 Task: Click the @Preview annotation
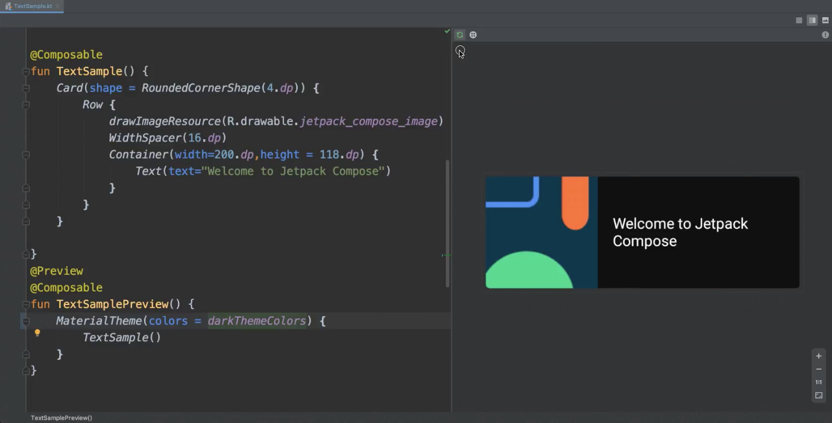56,271
